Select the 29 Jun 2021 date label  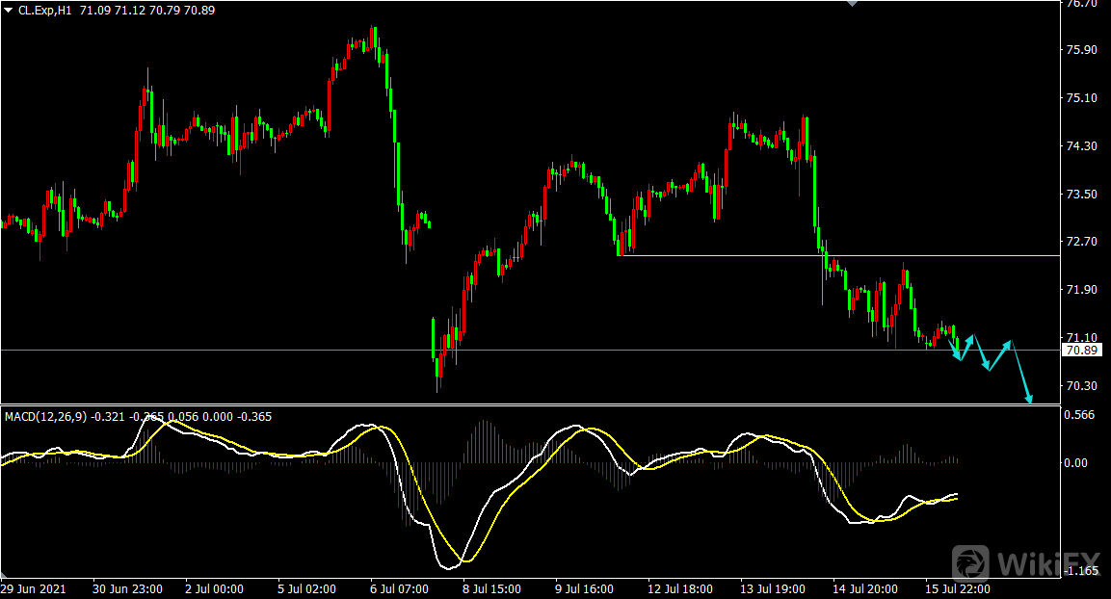pos(35,588)
